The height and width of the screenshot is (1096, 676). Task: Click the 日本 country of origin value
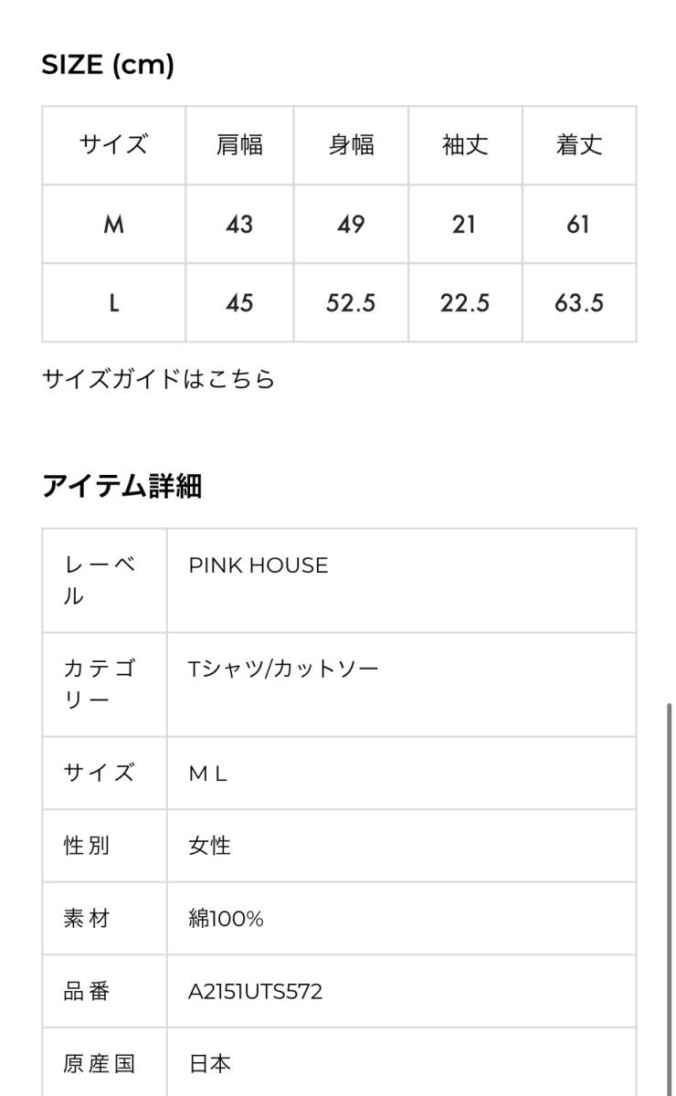click(x=209, y=1063)
